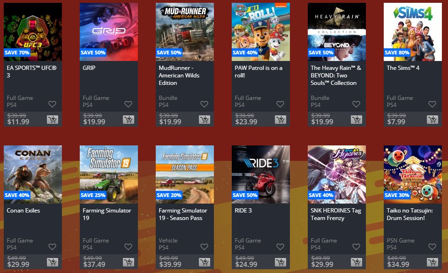Add Conan Exiles to cart
The width and height of the screenshot is (448, 273).
pyautogui.click(x=53, y=262)
